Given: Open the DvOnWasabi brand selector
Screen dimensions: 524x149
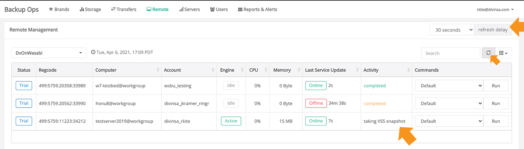Looking at the screenshot, I should [x=49, y=53].
